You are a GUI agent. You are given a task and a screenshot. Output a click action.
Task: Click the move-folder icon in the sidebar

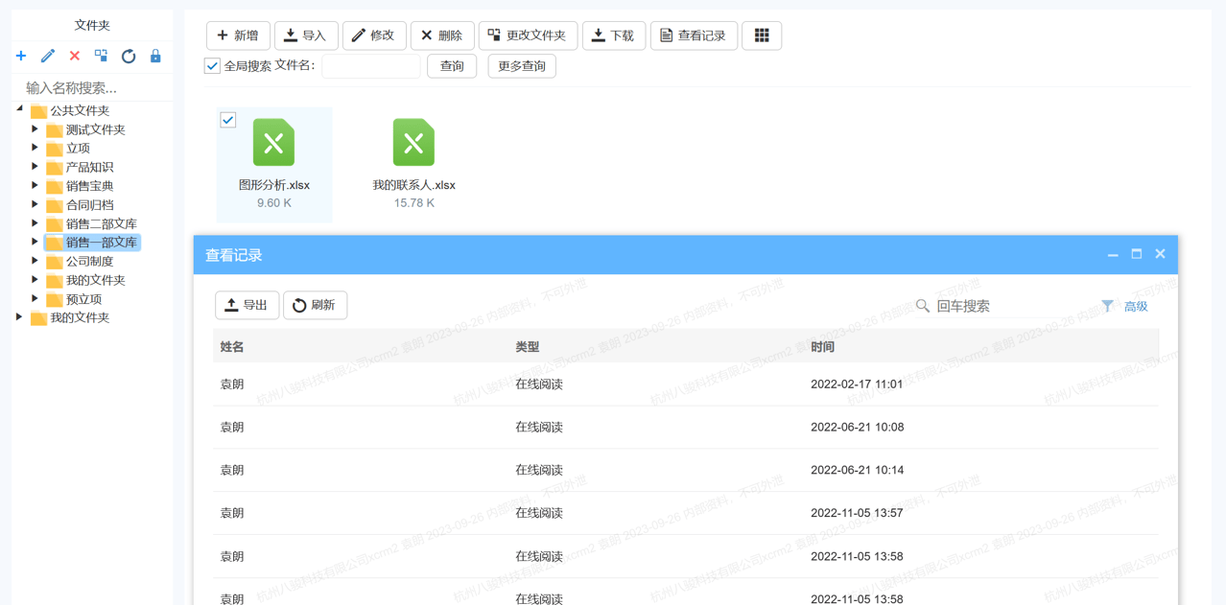coord(102,56)
